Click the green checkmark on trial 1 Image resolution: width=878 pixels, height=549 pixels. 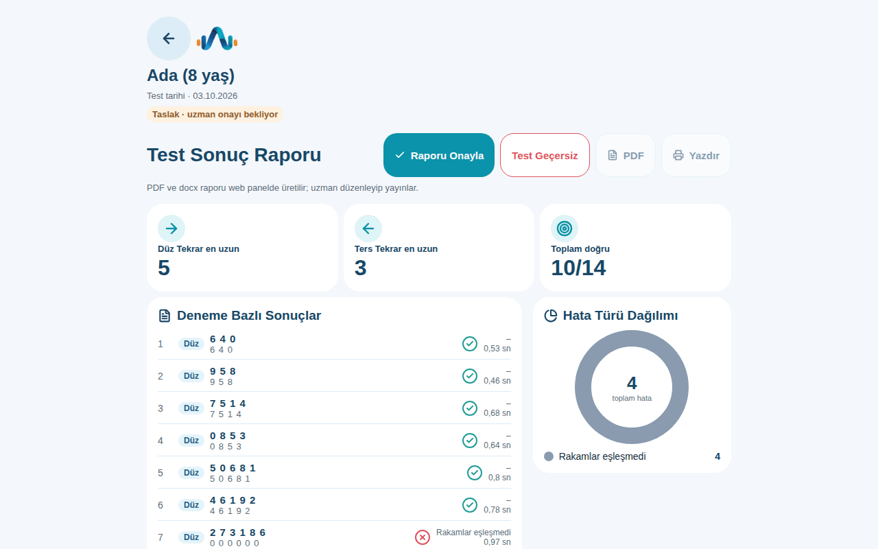click(470, 344)
